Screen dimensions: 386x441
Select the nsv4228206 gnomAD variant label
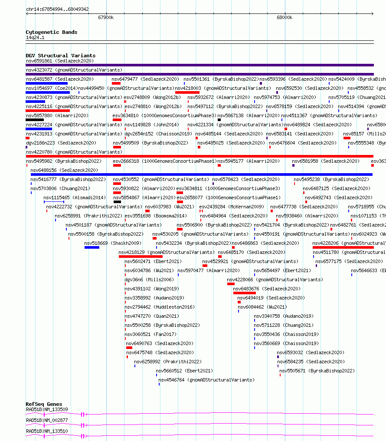349,243
